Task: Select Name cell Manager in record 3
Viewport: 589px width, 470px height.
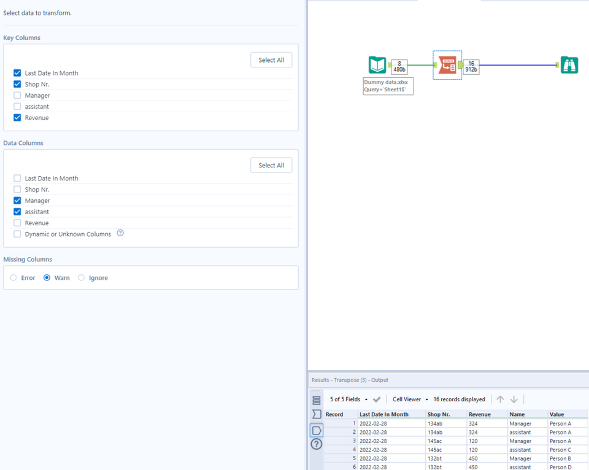Action: [528, 441]
